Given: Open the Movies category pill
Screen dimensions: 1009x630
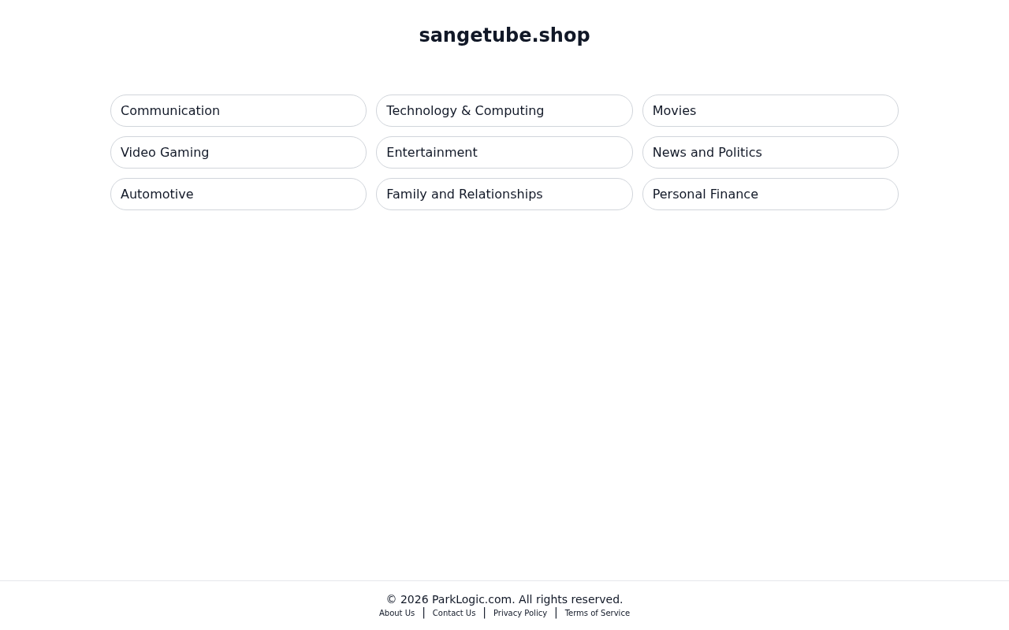Looking at the screenshot, I should point(770,110).
